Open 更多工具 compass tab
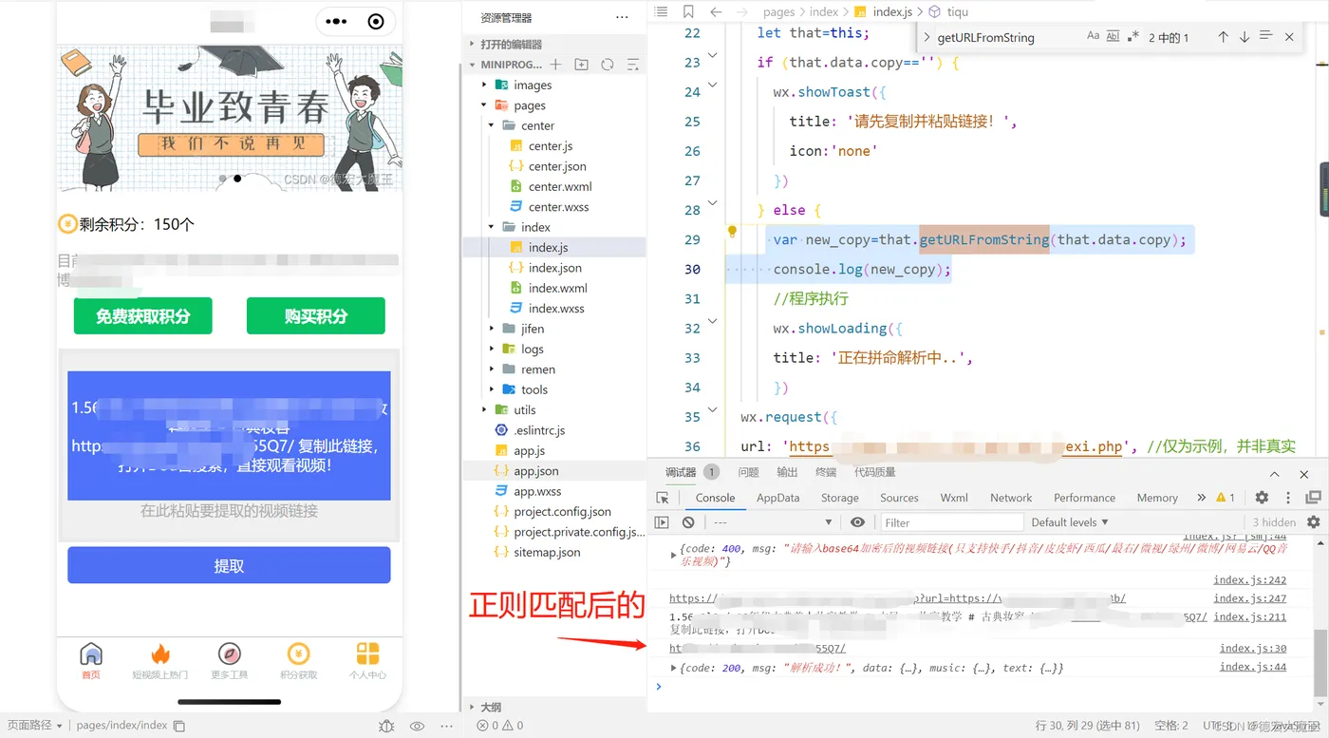This screenshot has width=1329, height=738. pyautogui.click(x=229, y=660)
